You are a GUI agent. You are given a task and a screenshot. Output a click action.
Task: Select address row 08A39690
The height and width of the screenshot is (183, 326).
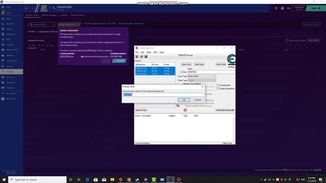155,68
